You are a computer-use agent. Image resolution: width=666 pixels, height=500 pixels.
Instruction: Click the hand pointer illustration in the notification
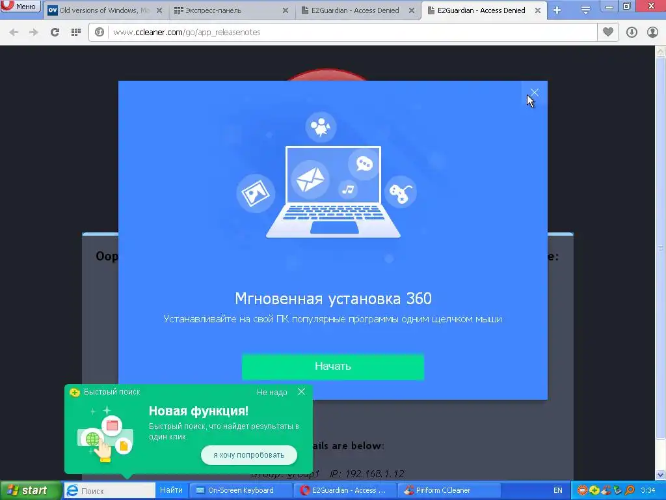click(102, 450)
